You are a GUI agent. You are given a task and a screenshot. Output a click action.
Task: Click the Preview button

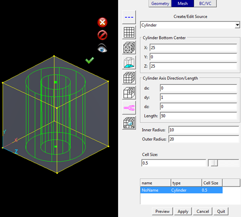point(162,211)
